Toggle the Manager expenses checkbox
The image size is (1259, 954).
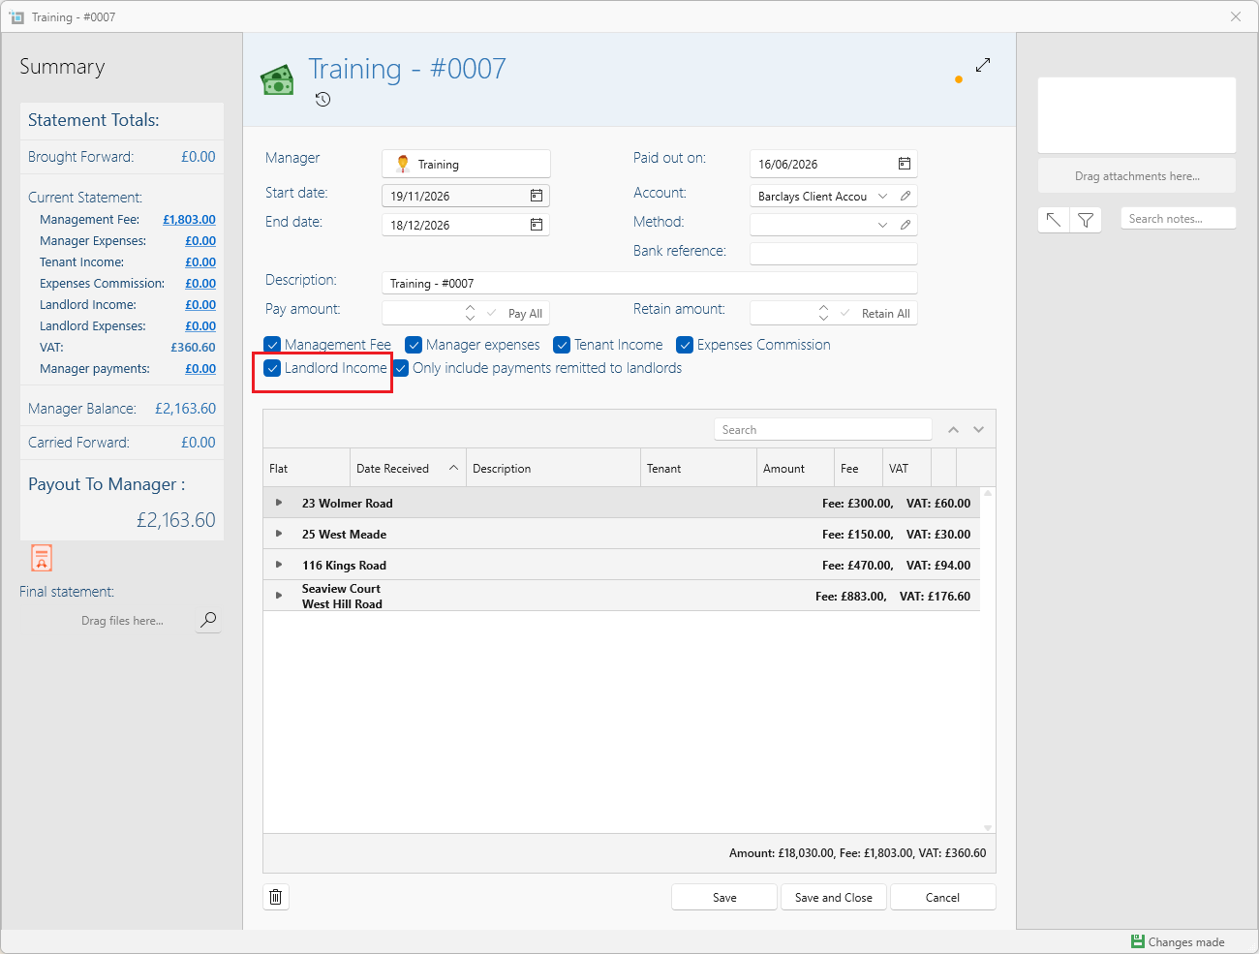tap(414, 345)
